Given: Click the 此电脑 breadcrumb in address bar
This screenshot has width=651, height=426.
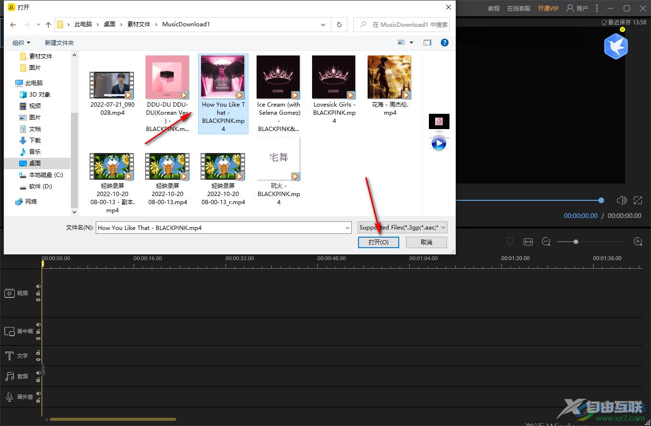Looking at the screenshot, I should click(x=83, y=24).
